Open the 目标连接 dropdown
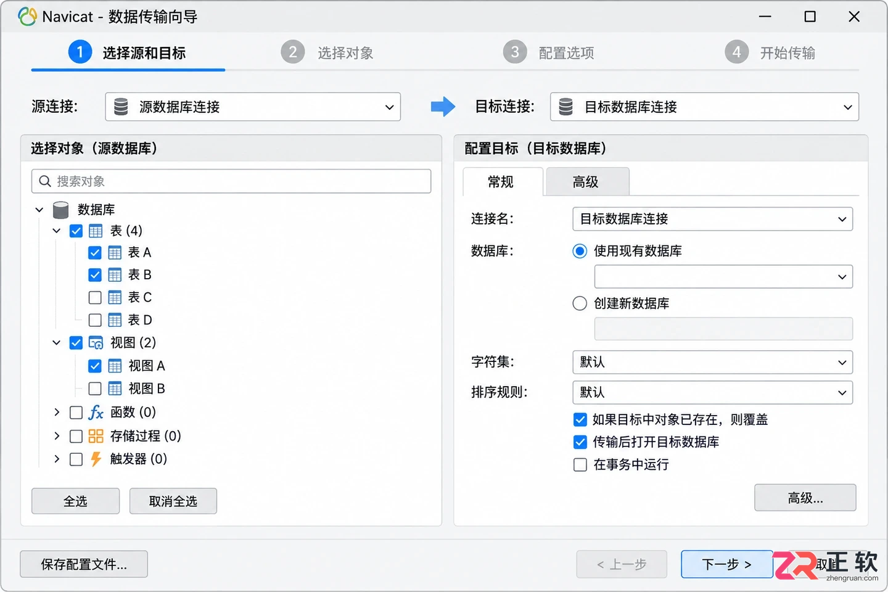This screenshot has height=592, width=888. [x=704, y=107]
